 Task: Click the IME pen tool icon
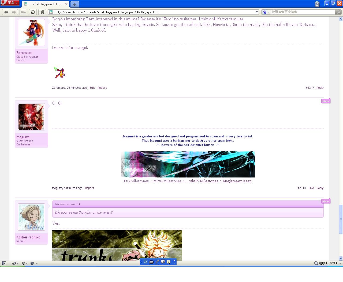[157, 262]
